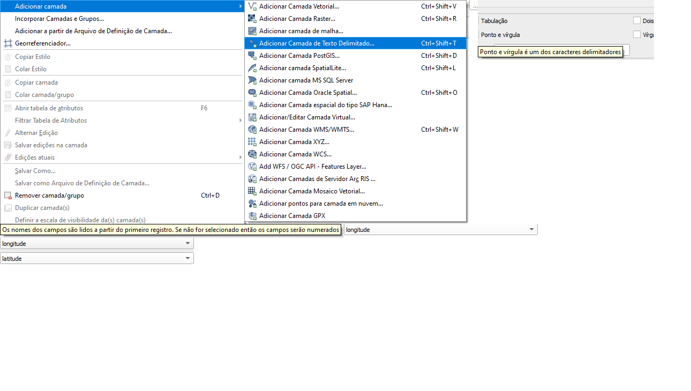
Task: Choose Adicionar Camada de Texto Delimitado
Action: pyautogui.click(x=317, y=43)
